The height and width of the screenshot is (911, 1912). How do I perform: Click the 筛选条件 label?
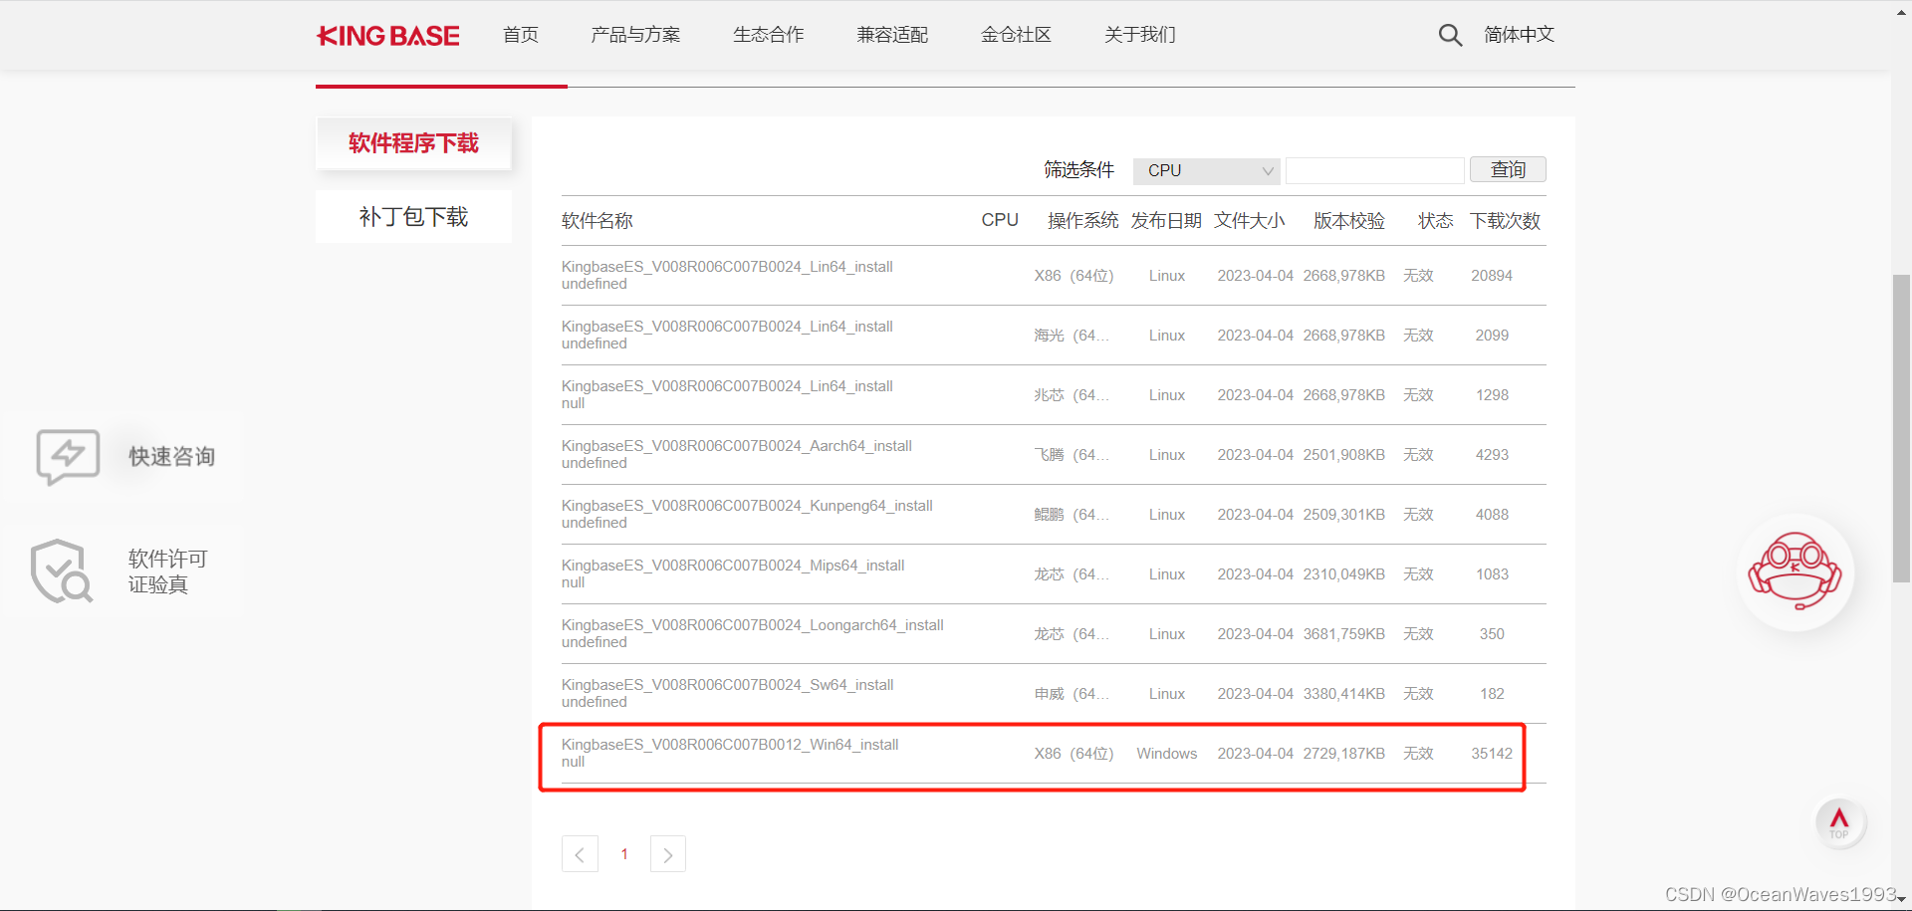[1078, 170]
